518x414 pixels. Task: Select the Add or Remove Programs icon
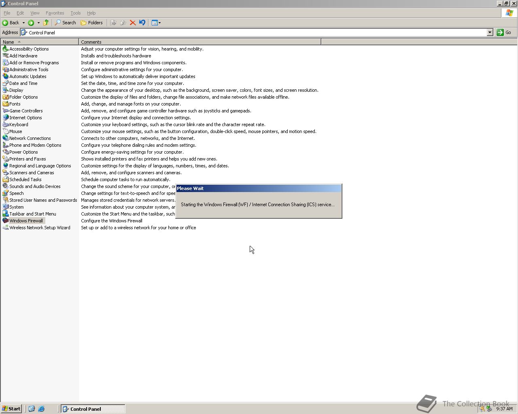6,63
